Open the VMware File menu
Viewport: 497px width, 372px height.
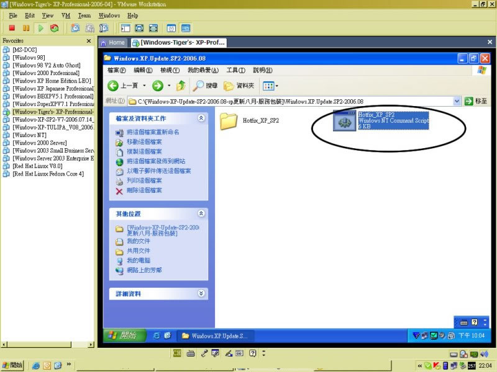click(13, 15)
